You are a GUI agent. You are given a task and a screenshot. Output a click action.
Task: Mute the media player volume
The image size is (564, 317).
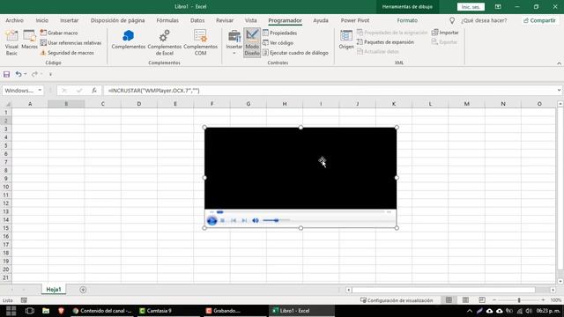click(x=256, y=220)
